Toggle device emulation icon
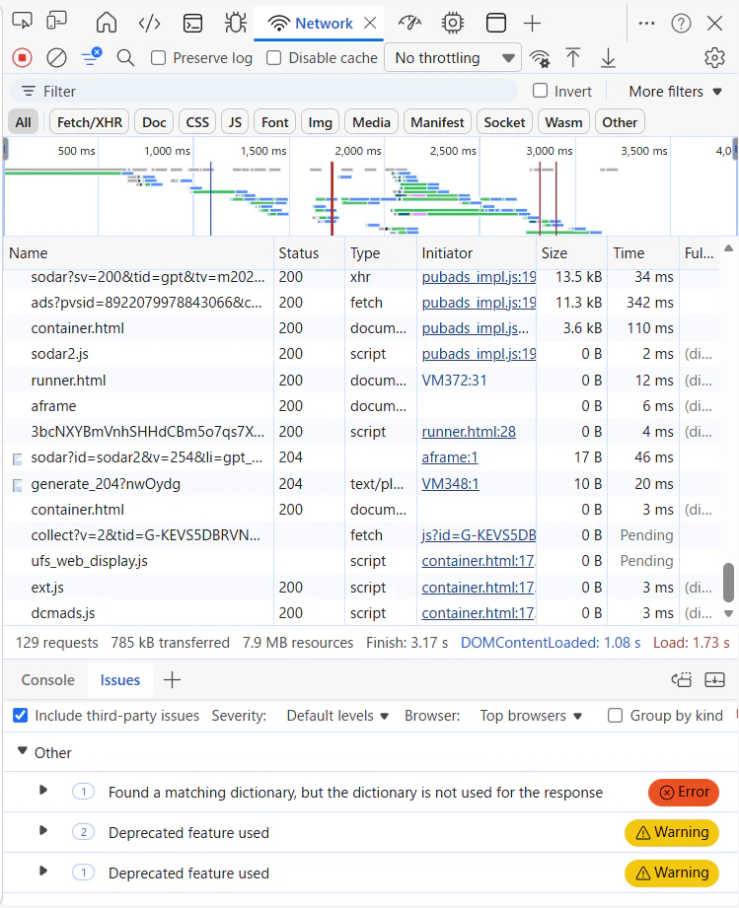This screenshot has width=739, height=908. pos(57,21)
